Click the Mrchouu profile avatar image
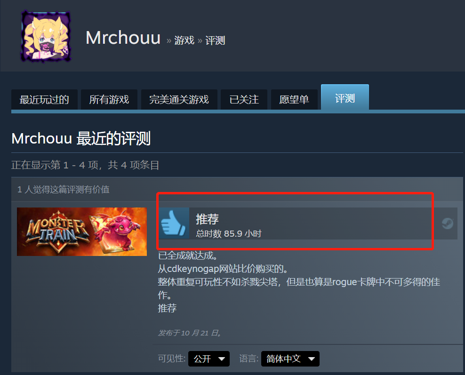The height and width of the screenshot is (375, 465). [x=46, y=36]
